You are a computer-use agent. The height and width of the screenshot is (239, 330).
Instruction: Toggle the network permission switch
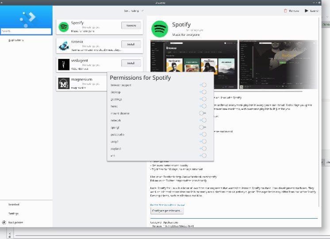click(203, 120)
